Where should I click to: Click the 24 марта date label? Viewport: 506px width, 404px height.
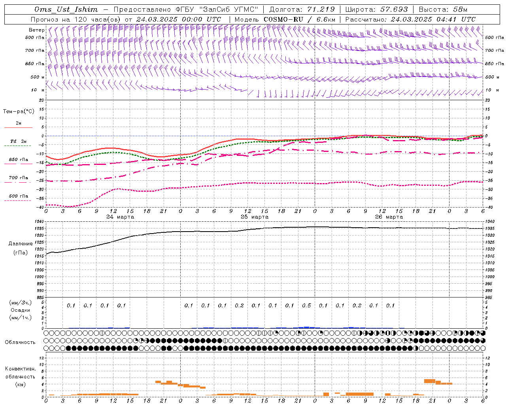point(120,217)
